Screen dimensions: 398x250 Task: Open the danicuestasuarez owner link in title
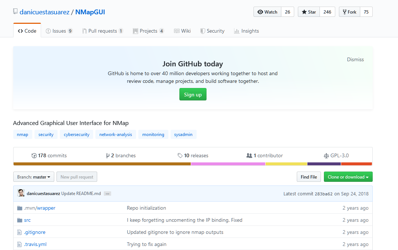click(x=44, y=12)
